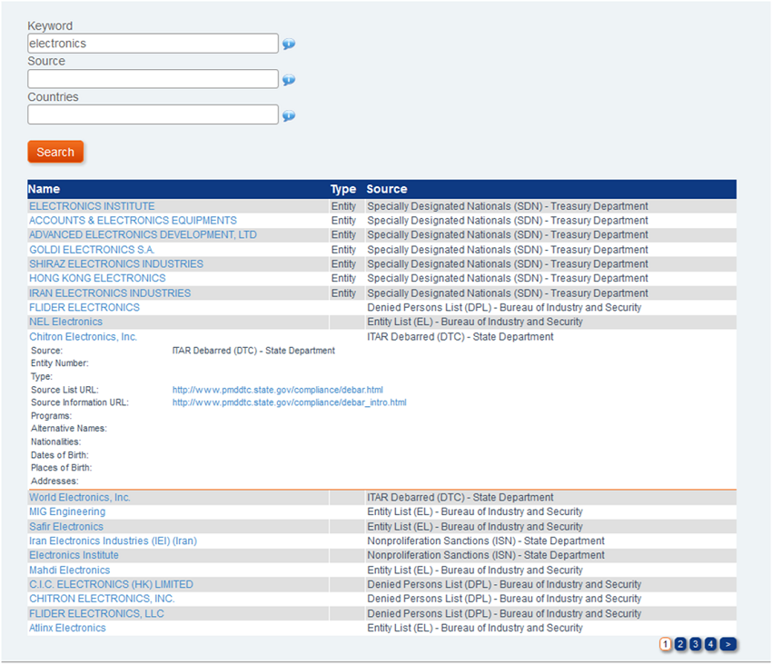This screenshot has height=665, width=772.
Task: Open the MIG Engineering result
Action: (x=67, y=511)
